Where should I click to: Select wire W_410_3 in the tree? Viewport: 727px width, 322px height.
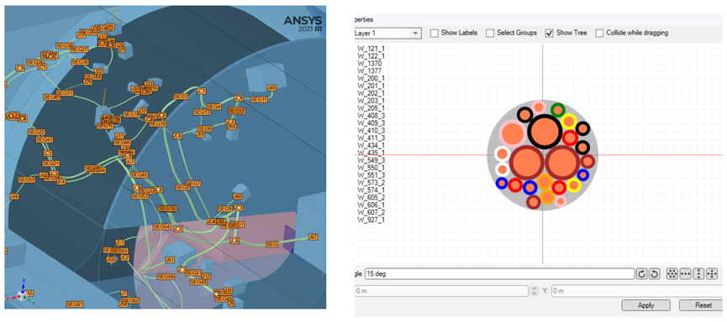[x=371, y=131]
